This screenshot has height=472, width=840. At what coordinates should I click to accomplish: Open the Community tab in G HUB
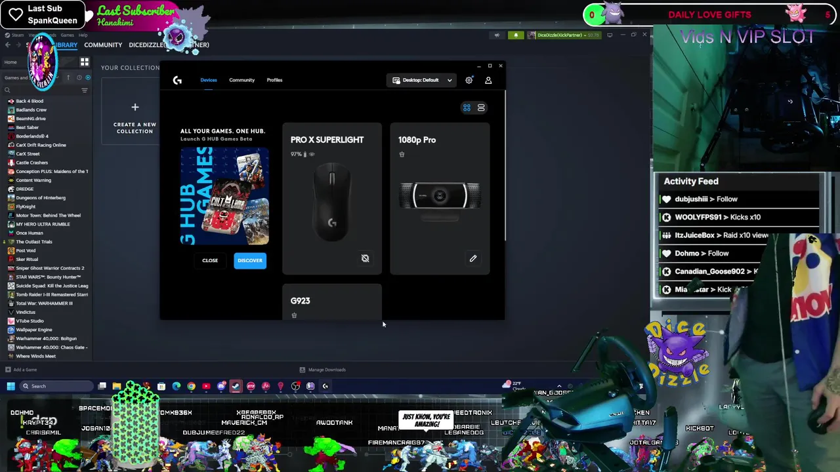point(241,80)
